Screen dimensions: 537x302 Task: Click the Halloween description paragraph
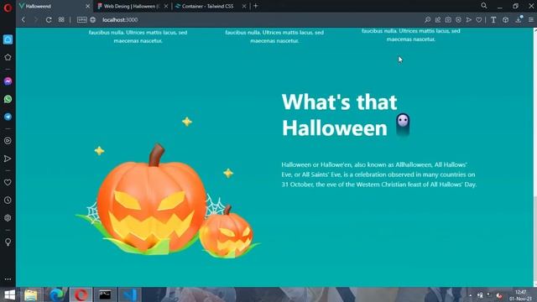click(378, 174)
